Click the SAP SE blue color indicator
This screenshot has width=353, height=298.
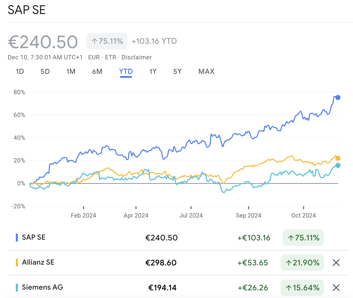point(17,238)
